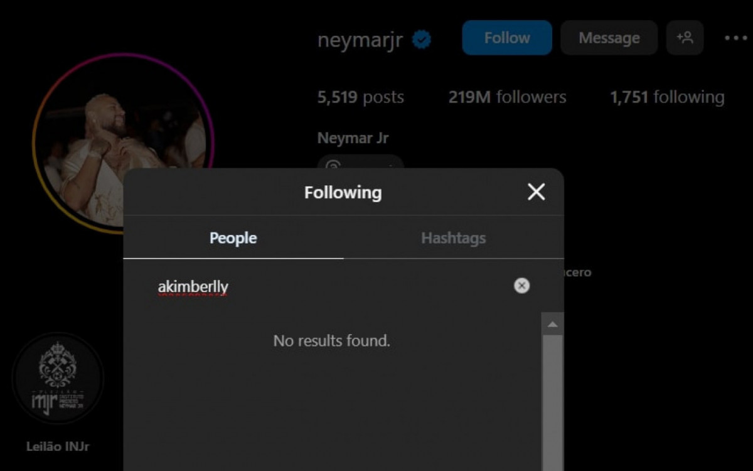Screen dimensions: 753x471
Task: Open suggested accounts with the person-plus icon
Action: [685, 38]
